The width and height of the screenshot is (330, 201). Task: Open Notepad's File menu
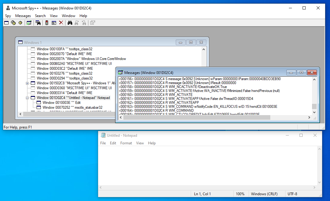coord(103,143)
